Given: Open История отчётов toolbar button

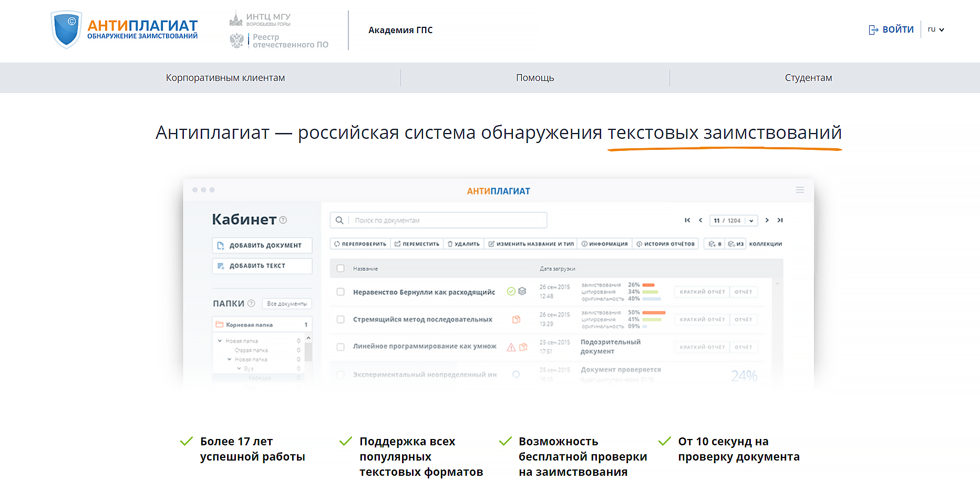Looking at the screenshot, I should click(x=665, y=244).
